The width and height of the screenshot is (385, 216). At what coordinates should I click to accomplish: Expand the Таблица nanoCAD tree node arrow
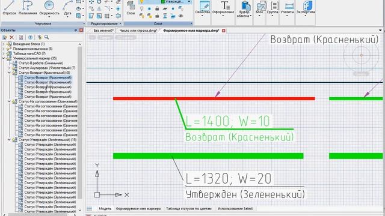(x=4, y=53)
